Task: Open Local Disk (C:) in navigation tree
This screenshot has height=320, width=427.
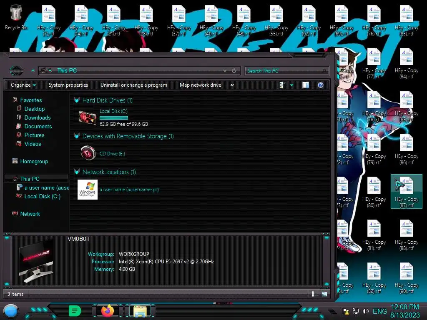Action: tap(42, 196)
